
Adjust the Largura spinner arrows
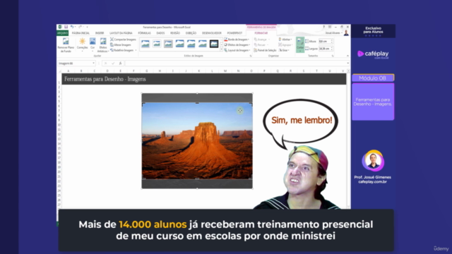[x=332, y=49]
